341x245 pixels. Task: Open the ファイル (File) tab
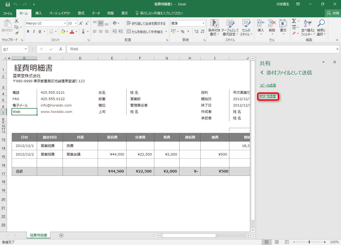pos(7,13)
